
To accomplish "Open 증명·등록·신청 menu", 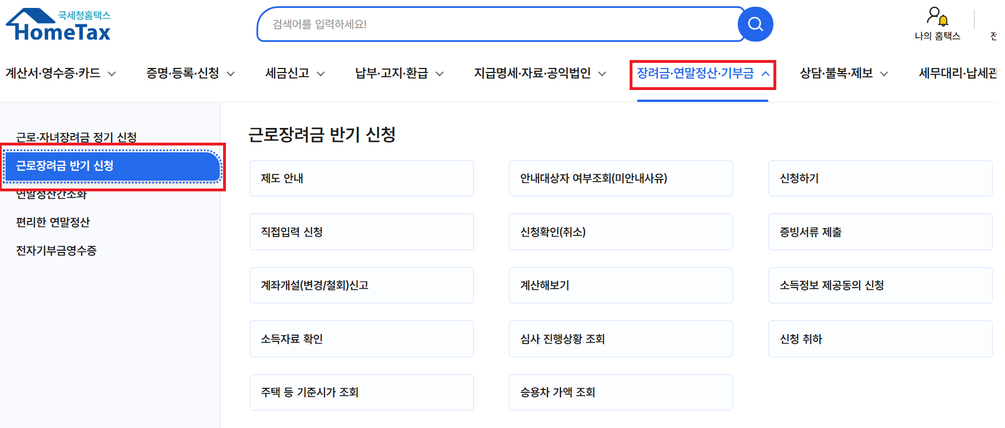I will point(183,73).
